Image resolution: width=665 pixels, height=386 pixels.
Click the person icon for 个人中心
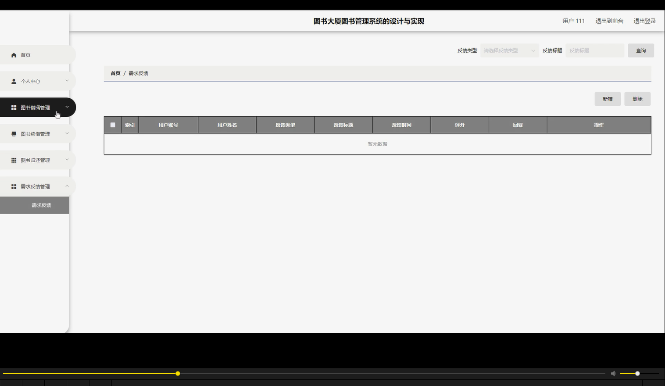[13, 81]
